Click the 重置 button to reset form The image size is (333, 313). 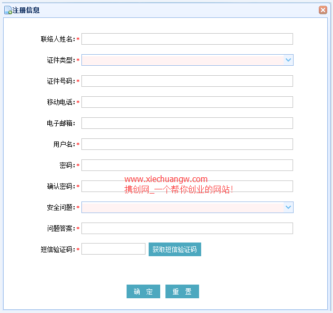coord(182,292)
